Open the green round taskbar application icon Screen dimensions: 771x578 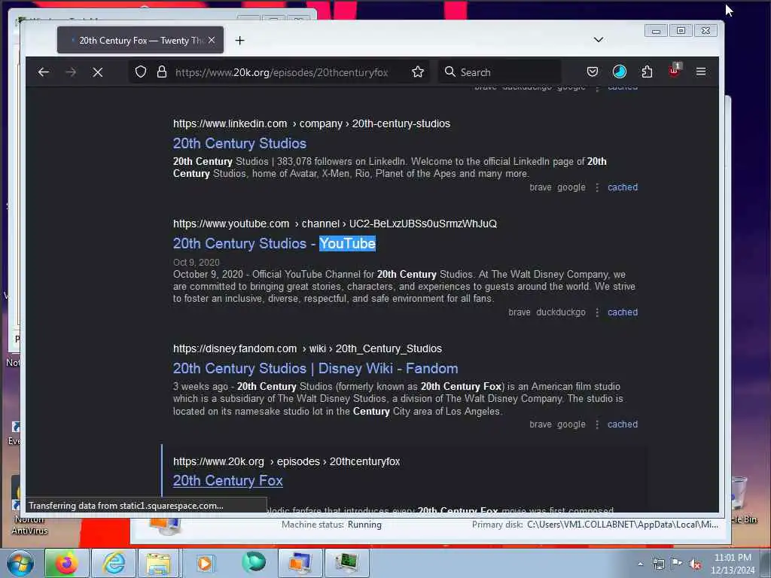[x=254, y=562]
